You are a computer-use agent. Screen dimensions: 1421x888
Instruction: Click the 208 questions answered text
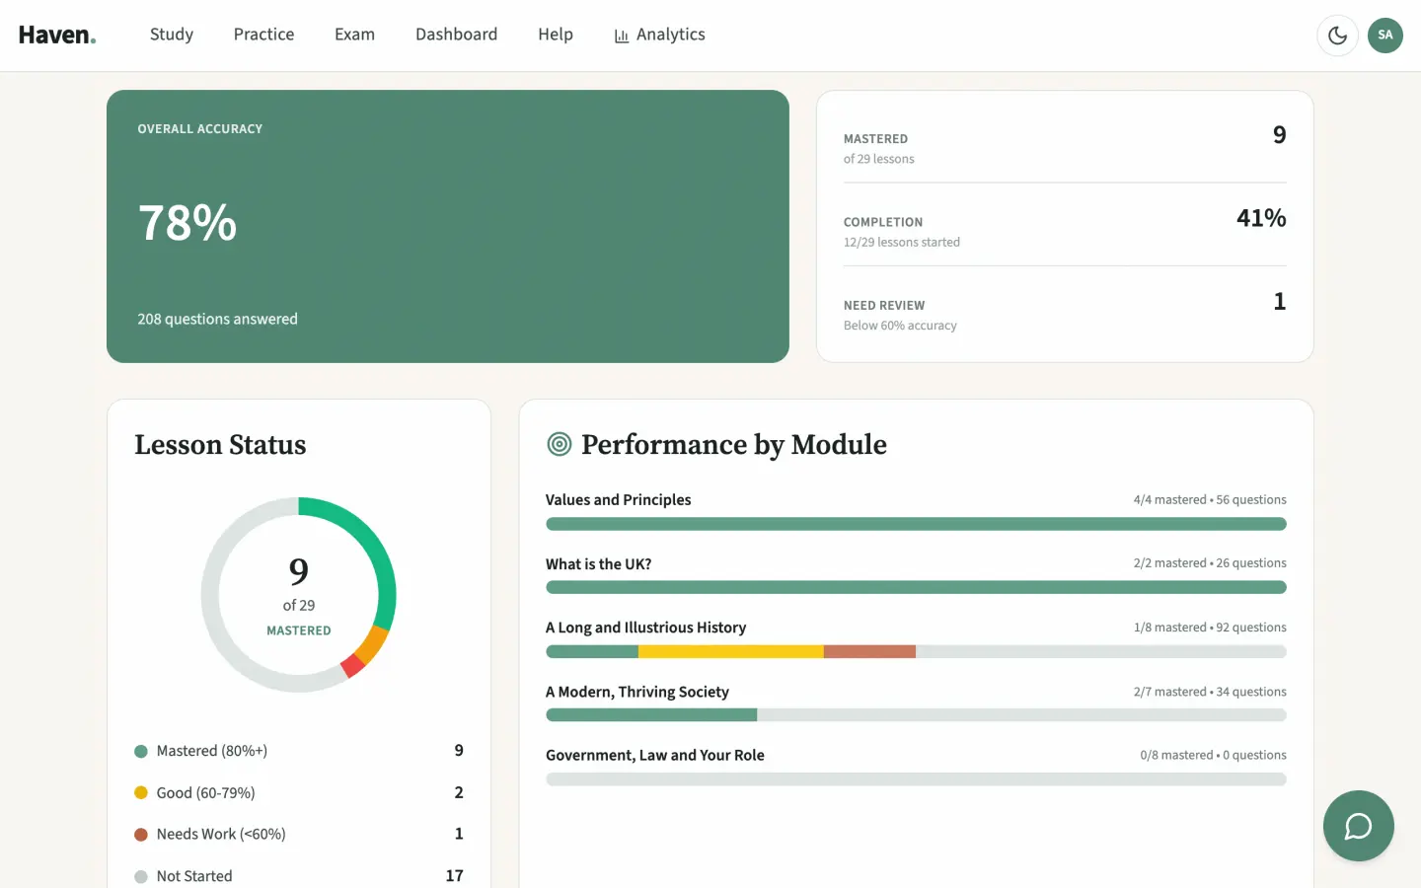tap(217, 319)
